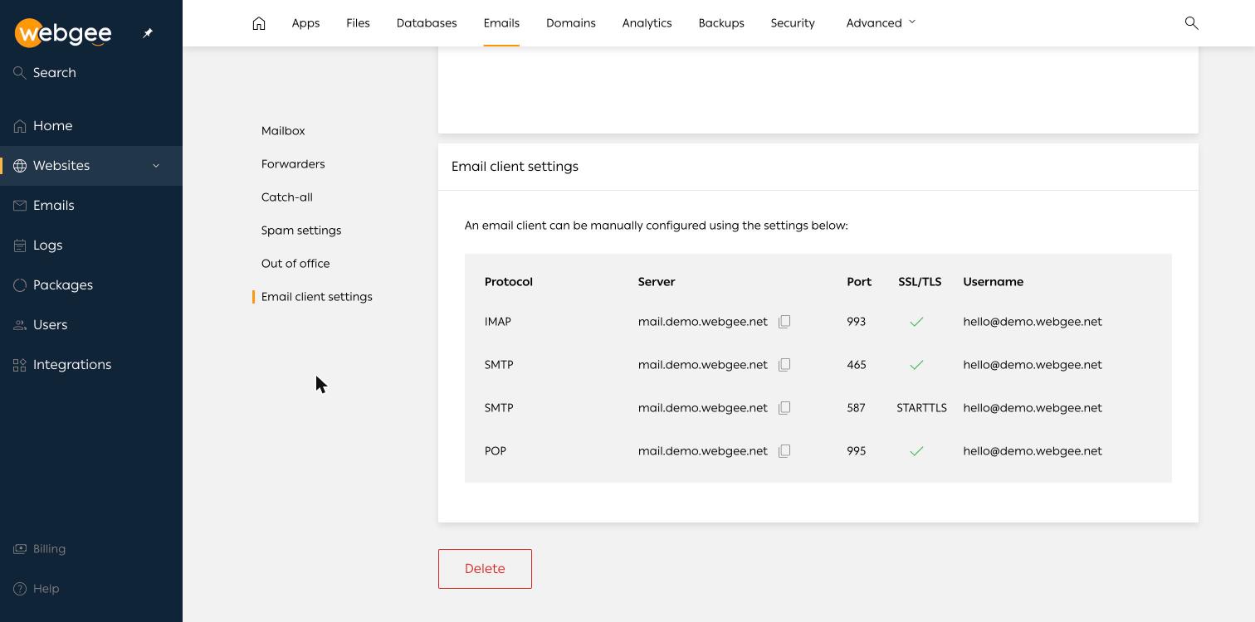Open the Advanced dropdown menu

point(881,23)
